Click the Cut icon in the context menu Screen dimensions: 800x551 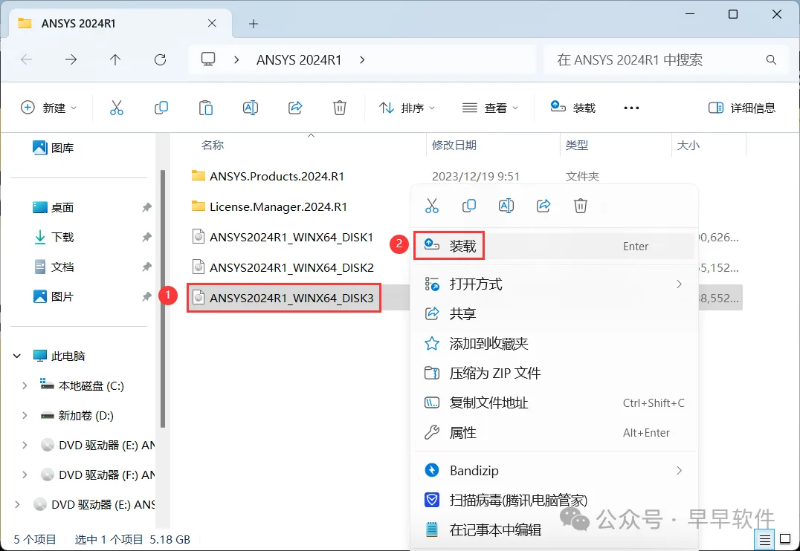coord(432,206)
